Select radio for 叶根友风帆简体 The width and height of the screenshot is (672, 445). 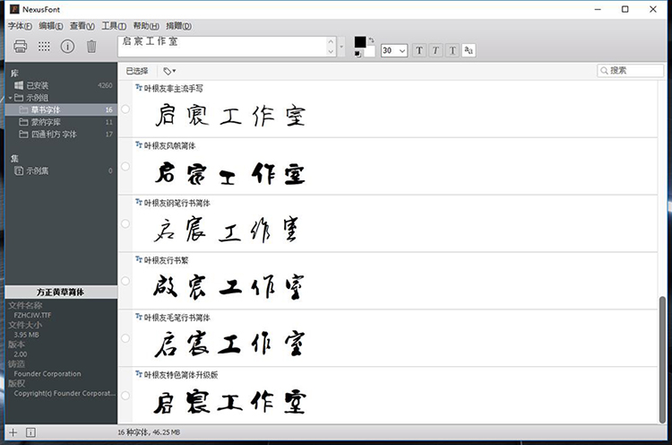(125, 166)
